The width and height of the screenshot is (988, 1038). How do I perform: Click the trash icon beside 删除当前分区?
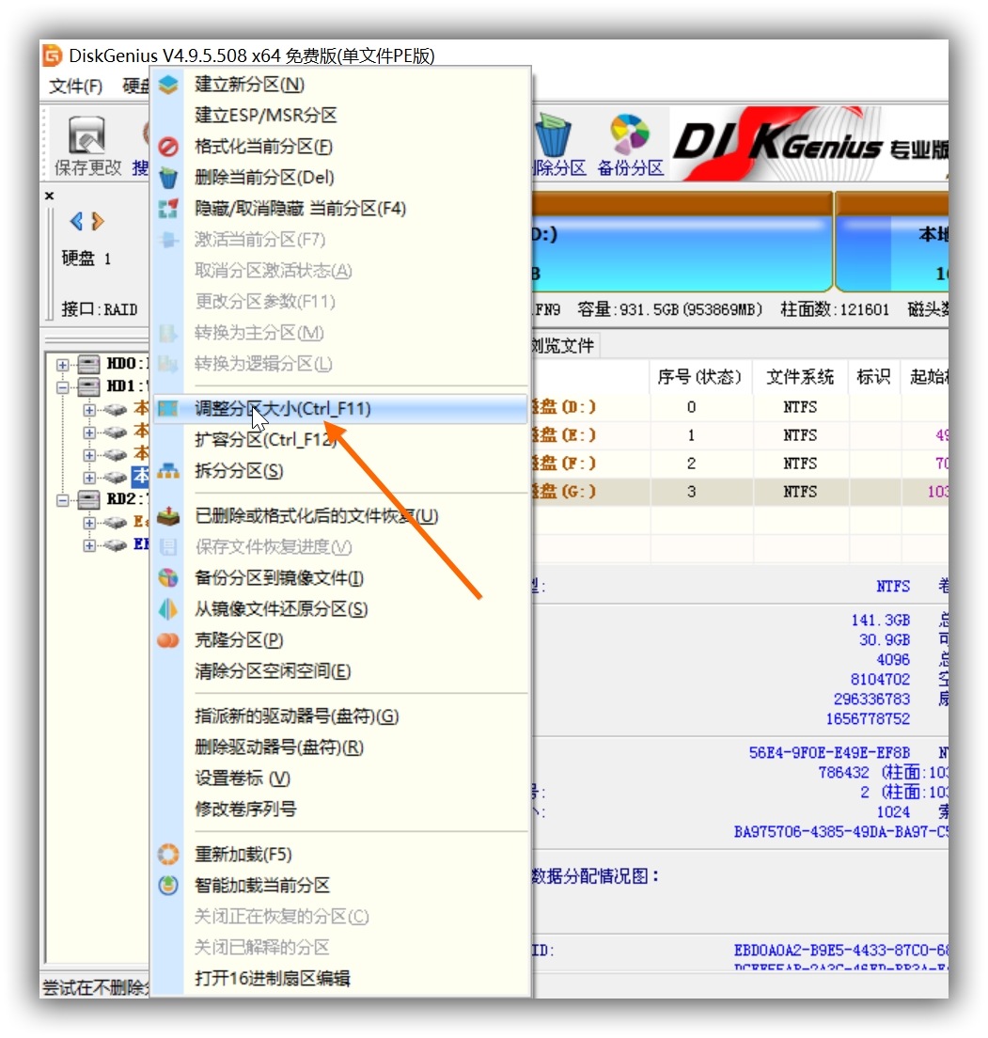pyautogui.click(x=170, y=177)
